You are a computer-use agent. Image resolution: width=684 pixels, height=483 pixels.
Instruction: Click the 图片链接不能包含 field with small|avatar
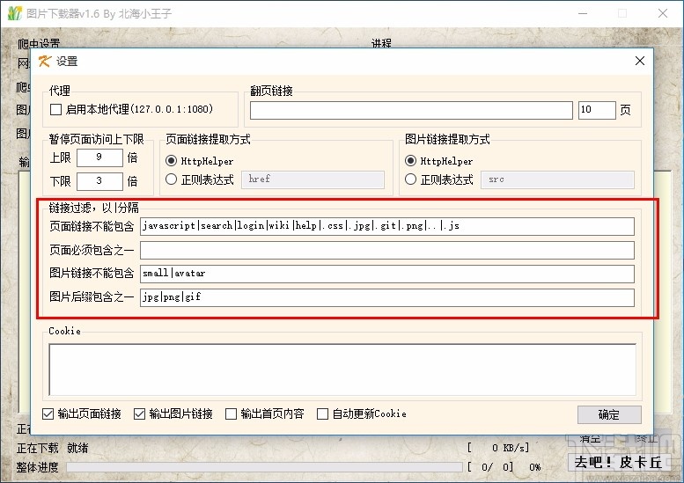coord(387,274)
